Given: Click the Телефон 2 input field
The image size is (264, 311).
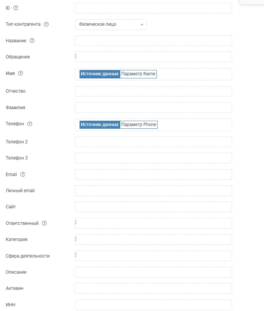Looking at the screenshot, I should 153,142.
